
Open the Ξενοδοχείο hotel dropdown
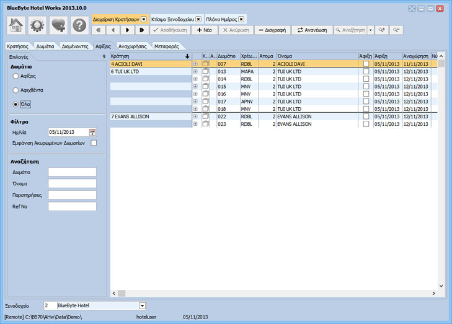pyautogui.click(x=142, y=305)
